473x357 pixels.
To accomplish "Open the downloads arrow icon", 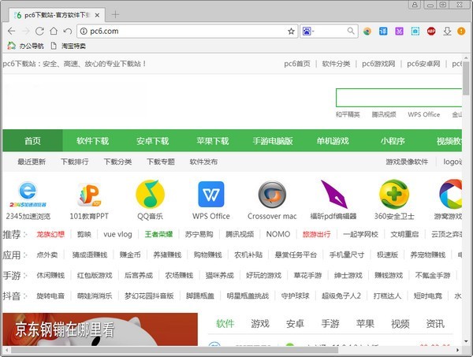I will [447, 31].
